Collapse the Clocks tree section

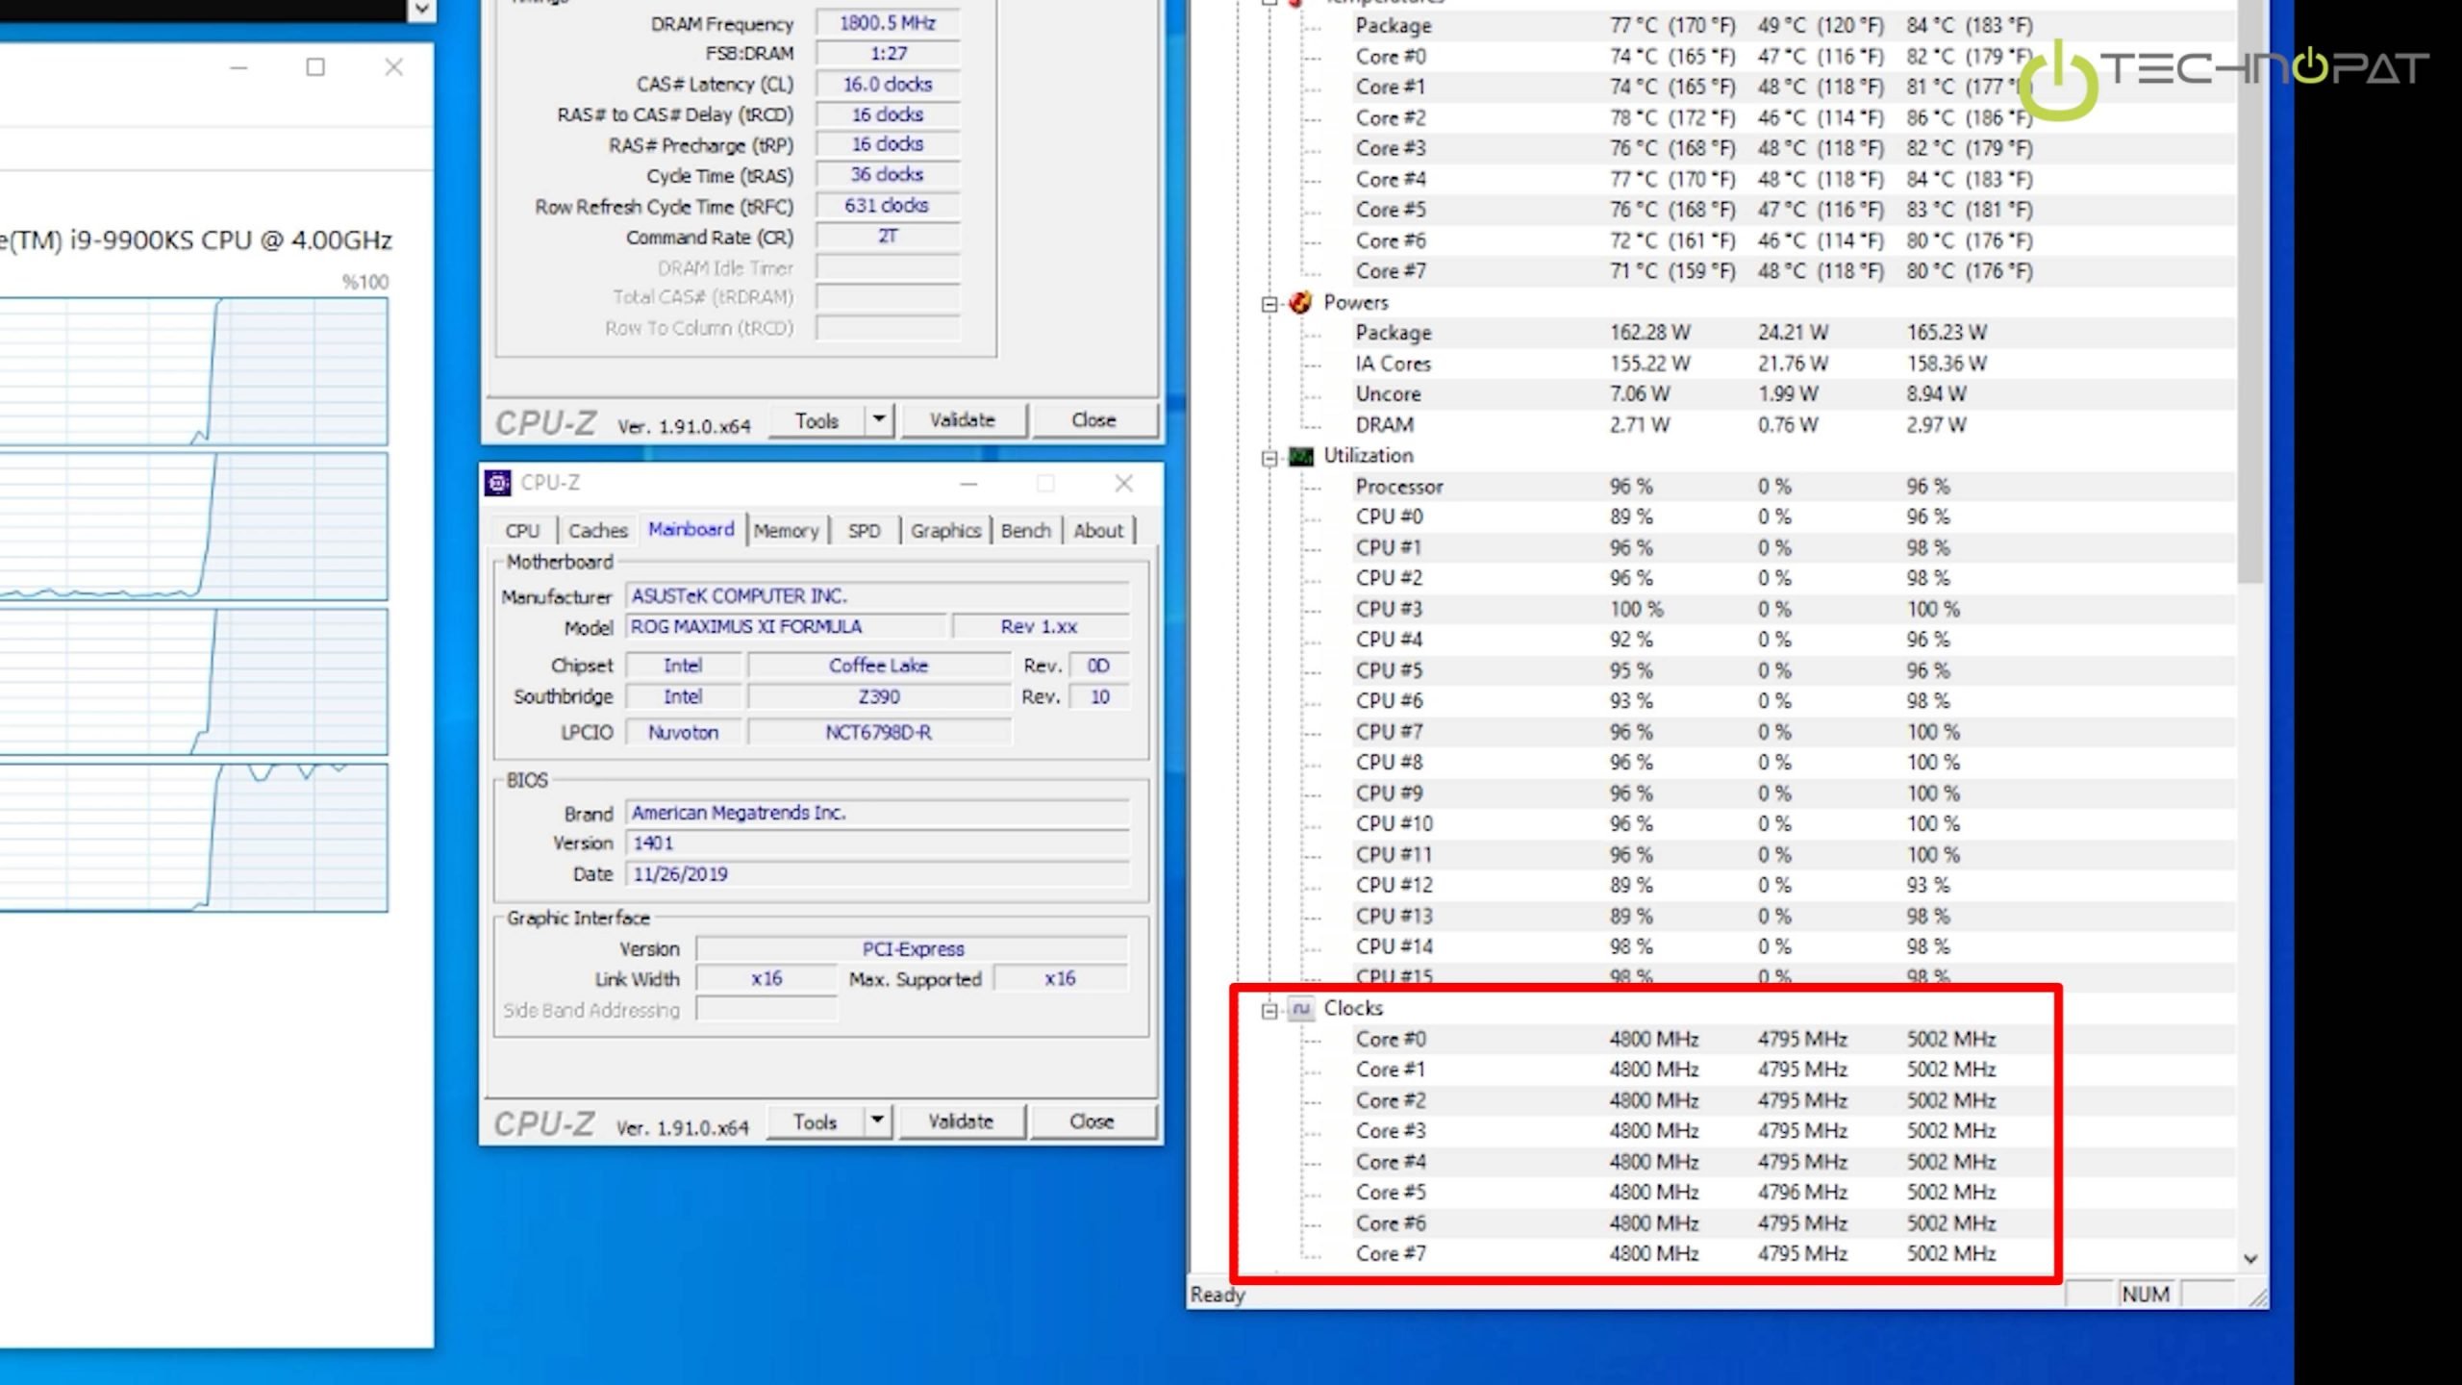point(1269,1010)
